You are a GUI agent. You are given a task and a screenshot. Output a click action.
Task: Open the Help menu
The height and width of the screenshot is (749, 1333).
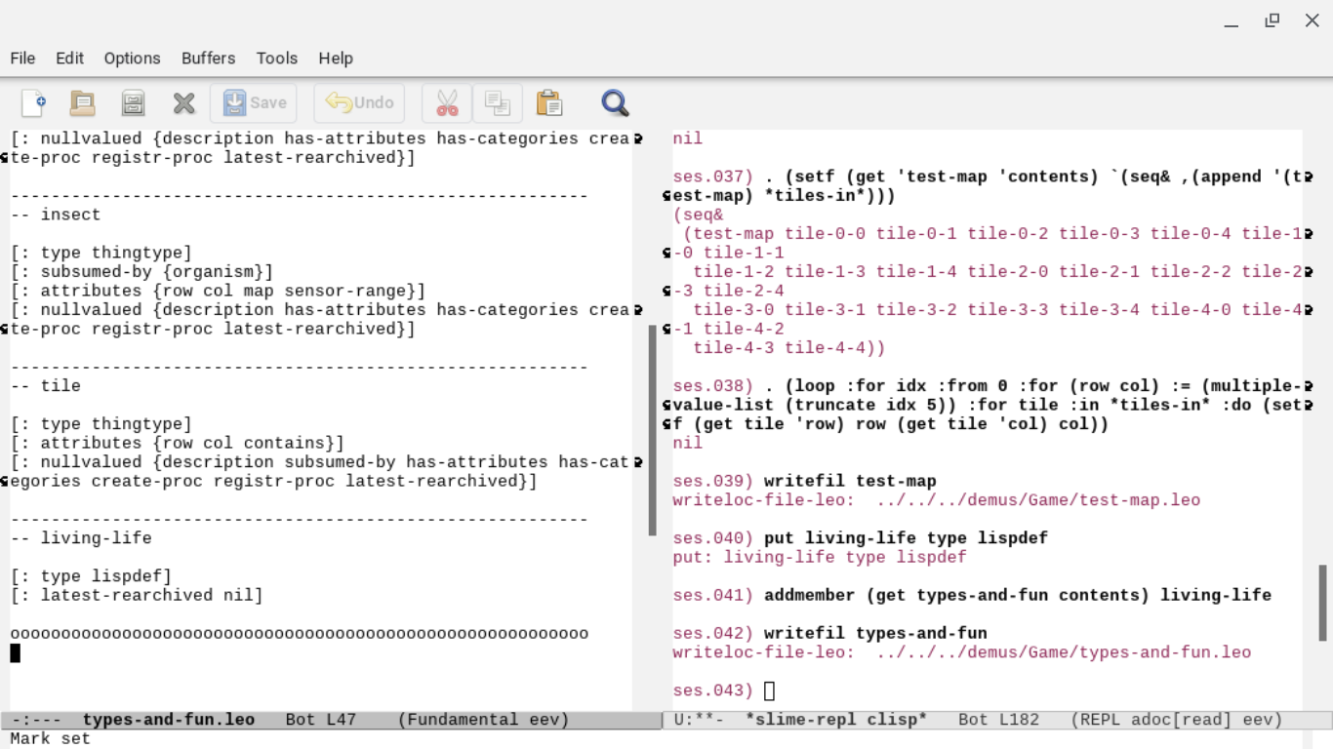tap(335, 59)
